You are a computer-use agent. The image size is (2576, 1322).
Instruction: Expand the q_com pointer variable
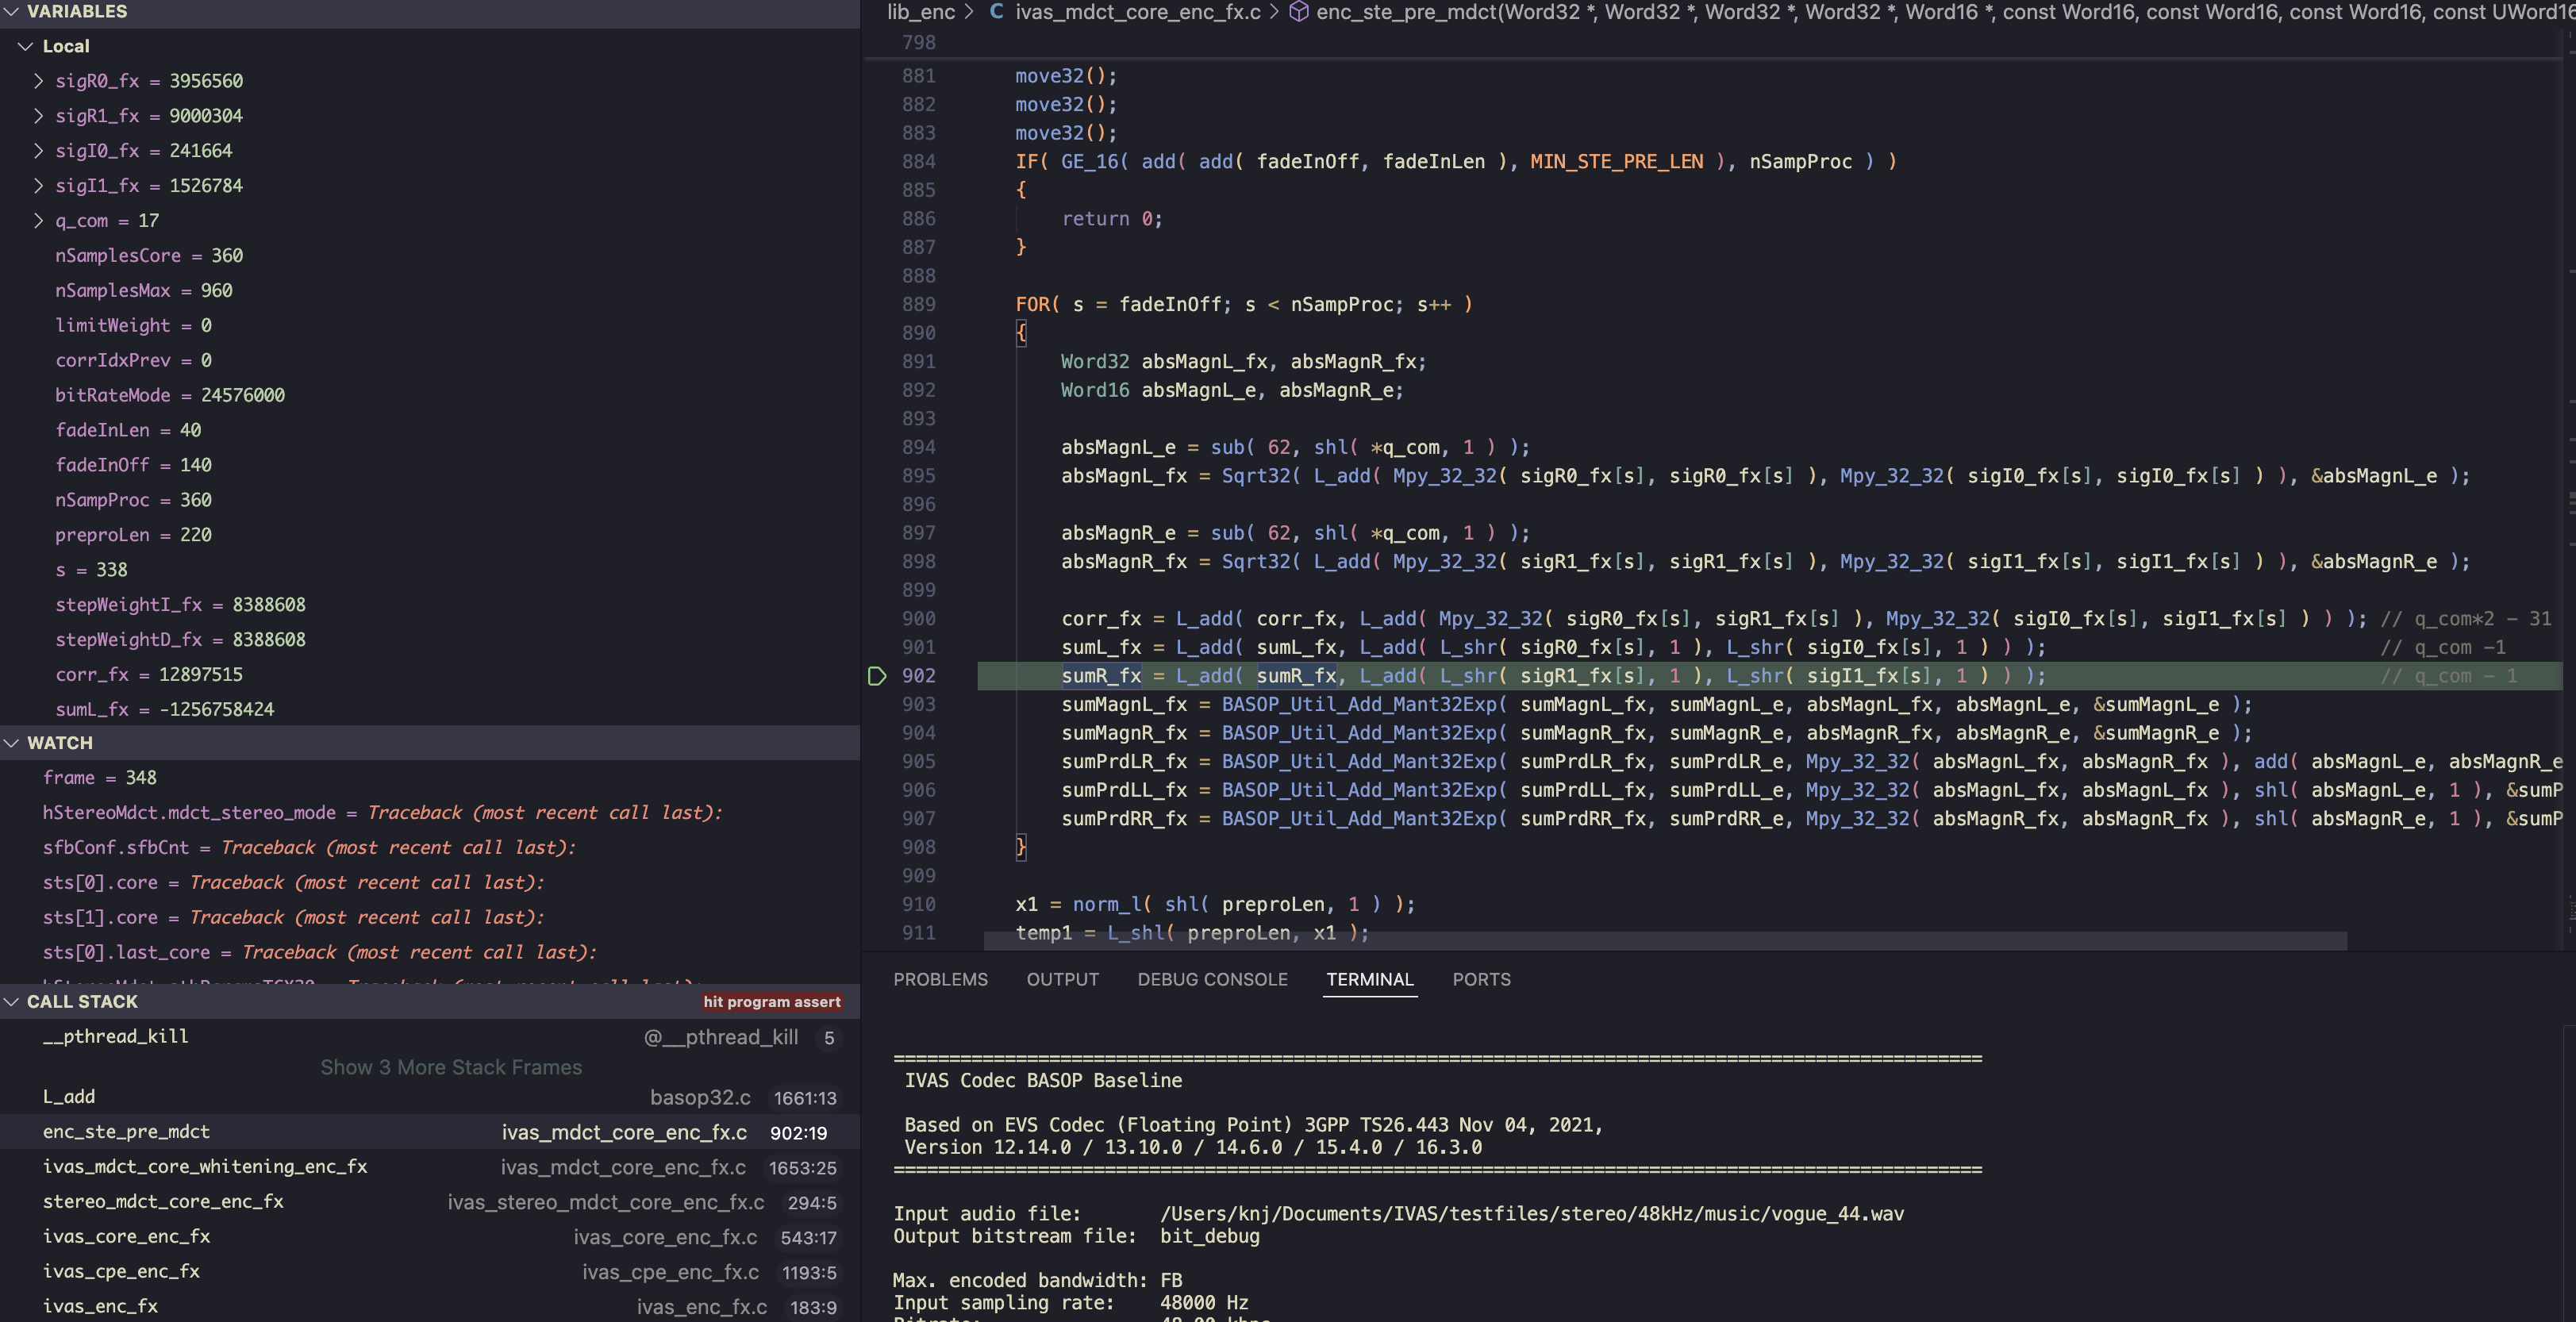38,221
